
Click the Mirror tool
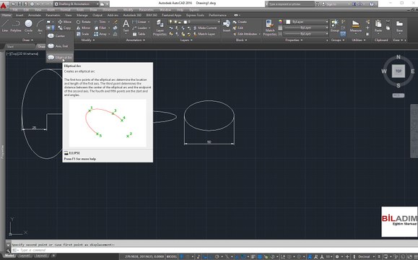click(84, 27)
